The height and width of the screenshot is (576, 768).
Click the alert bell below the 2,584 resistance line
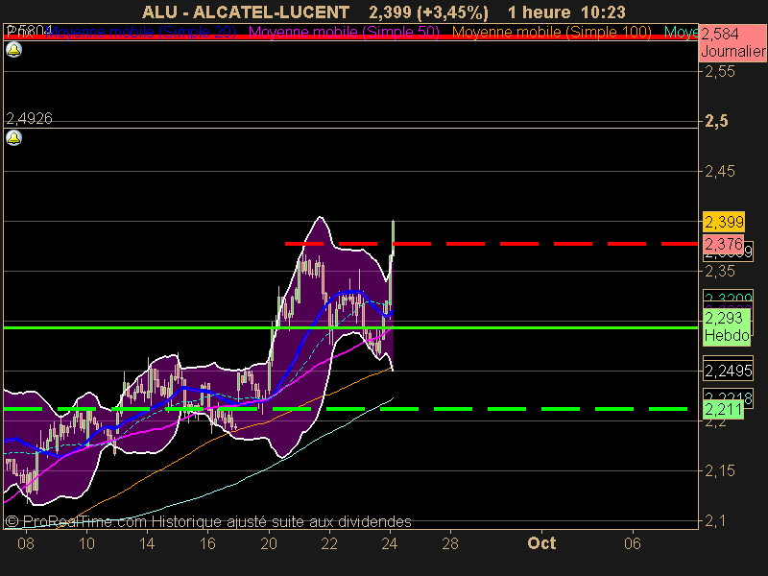coord(13,50)
